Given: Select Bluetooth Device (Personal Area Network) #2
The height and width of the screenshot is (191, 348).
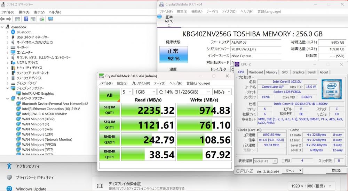Looking at the screenshot, I should (x=55, y=104).
